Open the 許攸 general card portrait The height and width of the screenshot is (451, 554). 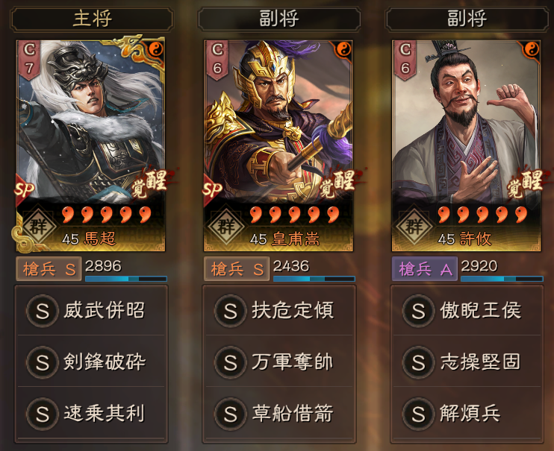tap(467, 145)
